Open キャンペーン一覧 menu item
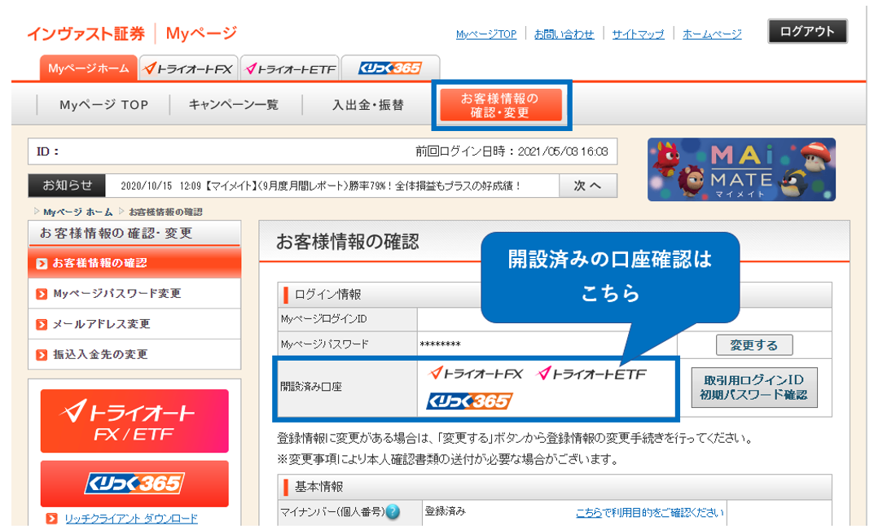 pyautogui.click(x=234, y=105)
